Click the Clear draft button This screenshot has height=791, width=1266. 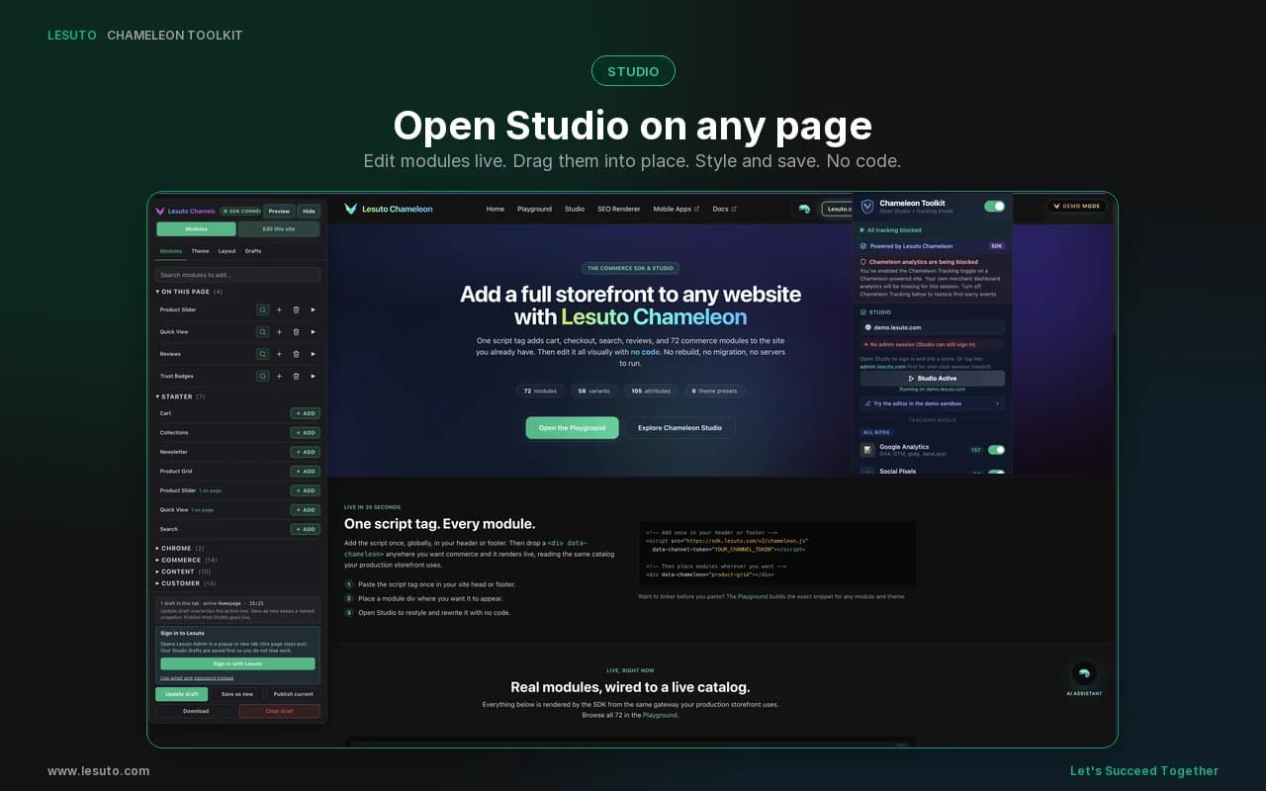pos(279,711)
